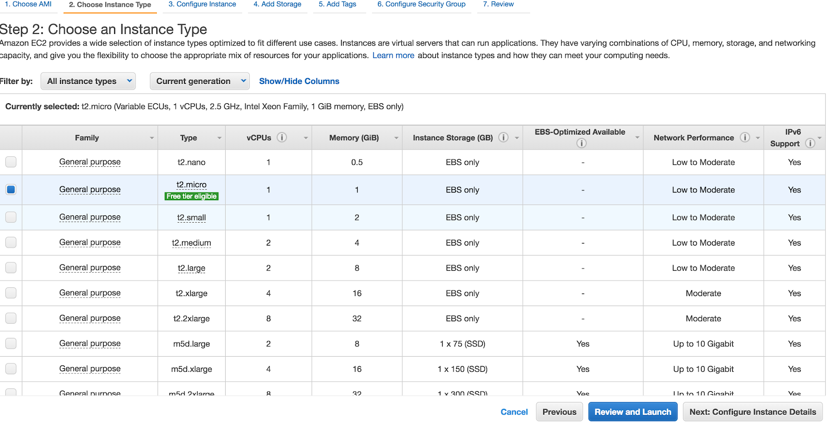Click Show/Hide Columns link

(x=299, y=81)
